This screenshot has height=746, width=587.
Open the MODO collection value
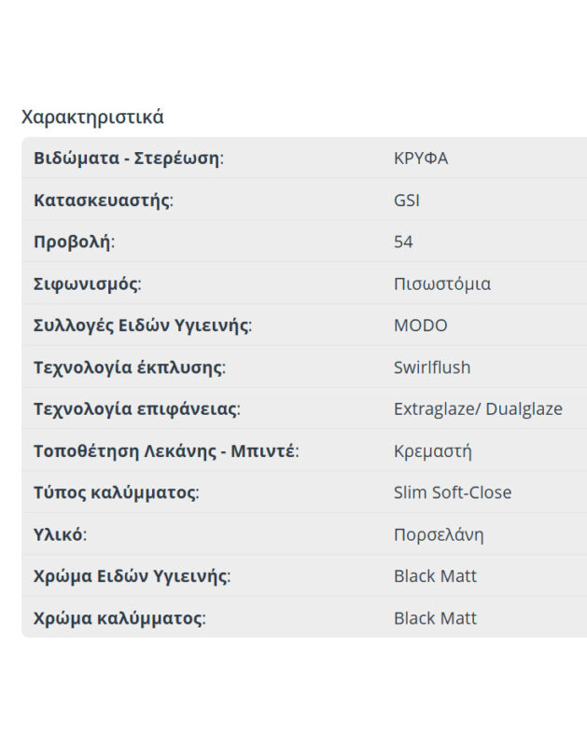click(x=421, y=325)
